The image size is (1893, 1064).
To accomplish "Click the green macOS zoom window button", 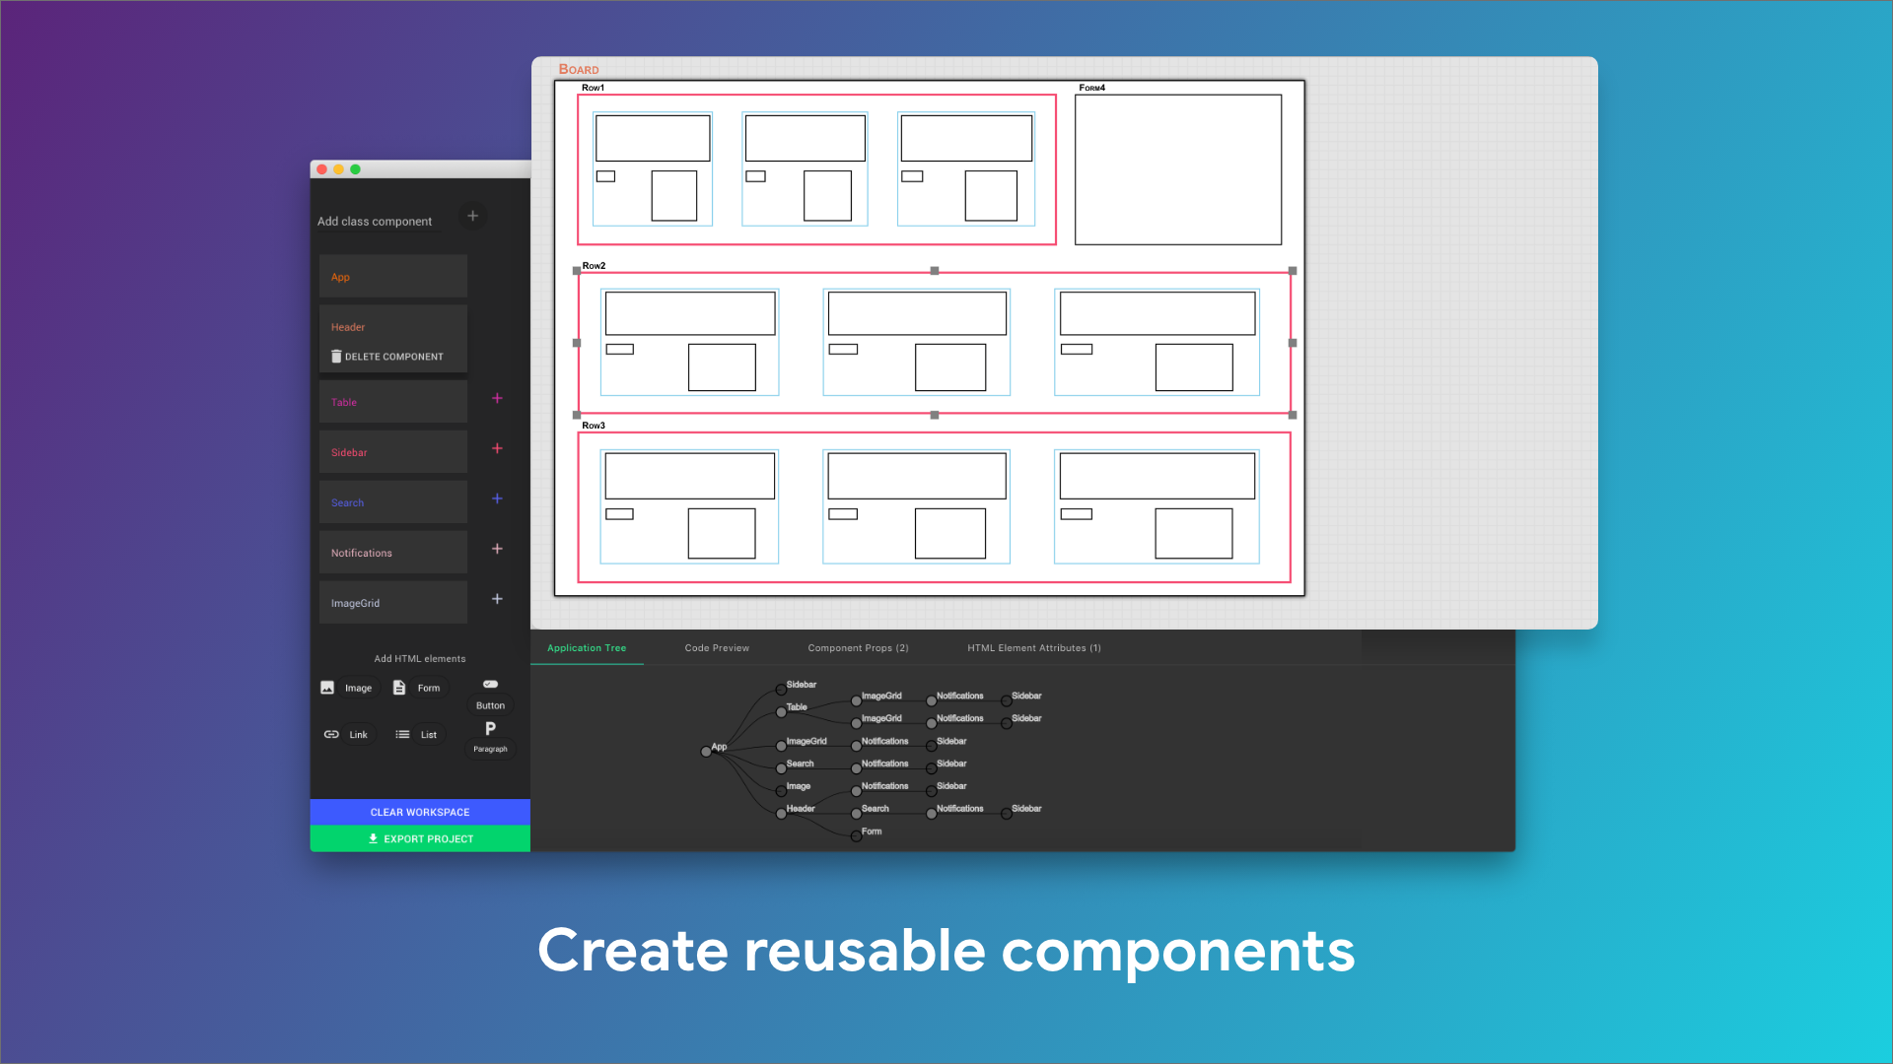I will click(356, 169).
